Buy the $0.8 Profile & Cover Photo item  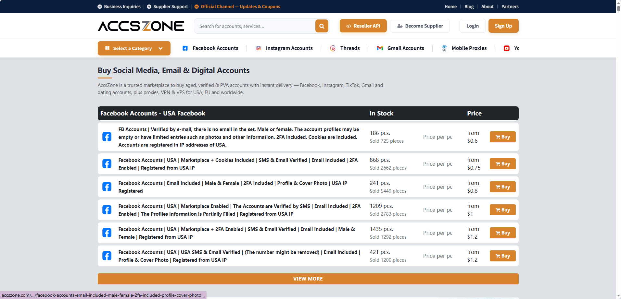point(502,187)
